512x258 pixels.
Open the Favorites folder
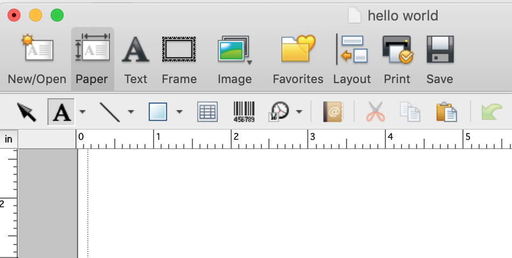tap(297, 50)
